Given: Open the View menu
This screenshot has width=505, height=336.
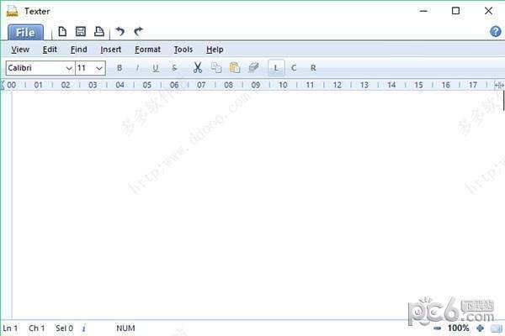Looking at the screenshot, I should tap(20, 50).
